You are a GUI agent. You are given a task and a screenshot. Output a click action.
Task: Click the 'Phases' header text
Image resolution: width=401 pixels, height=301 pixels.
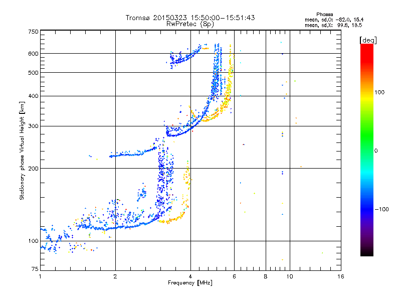[x=324, y=15]
